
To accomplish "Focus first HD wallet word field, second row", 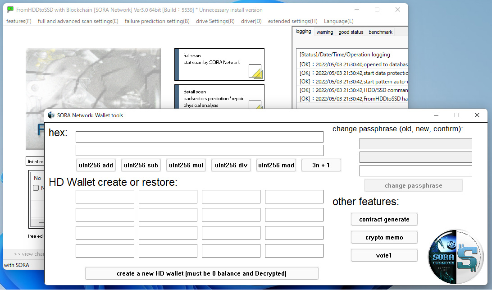I will (105, 215).
